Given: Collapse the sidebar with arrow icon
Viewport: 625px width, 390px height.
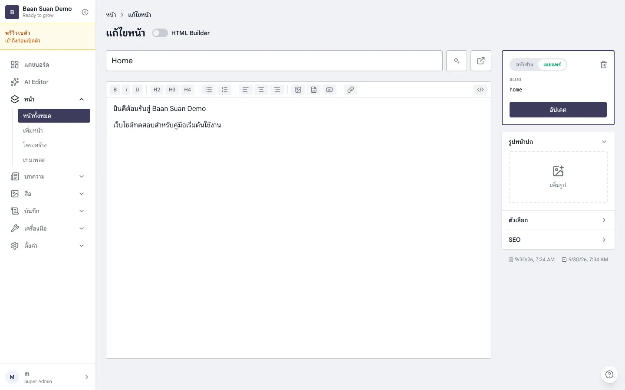Looking at the screenshot, I should [85, 12].
